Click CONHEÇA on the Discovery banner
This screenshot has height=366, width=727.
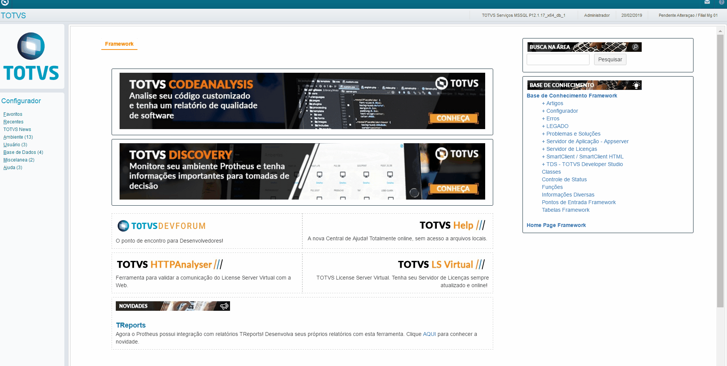(x=453, y=189)
